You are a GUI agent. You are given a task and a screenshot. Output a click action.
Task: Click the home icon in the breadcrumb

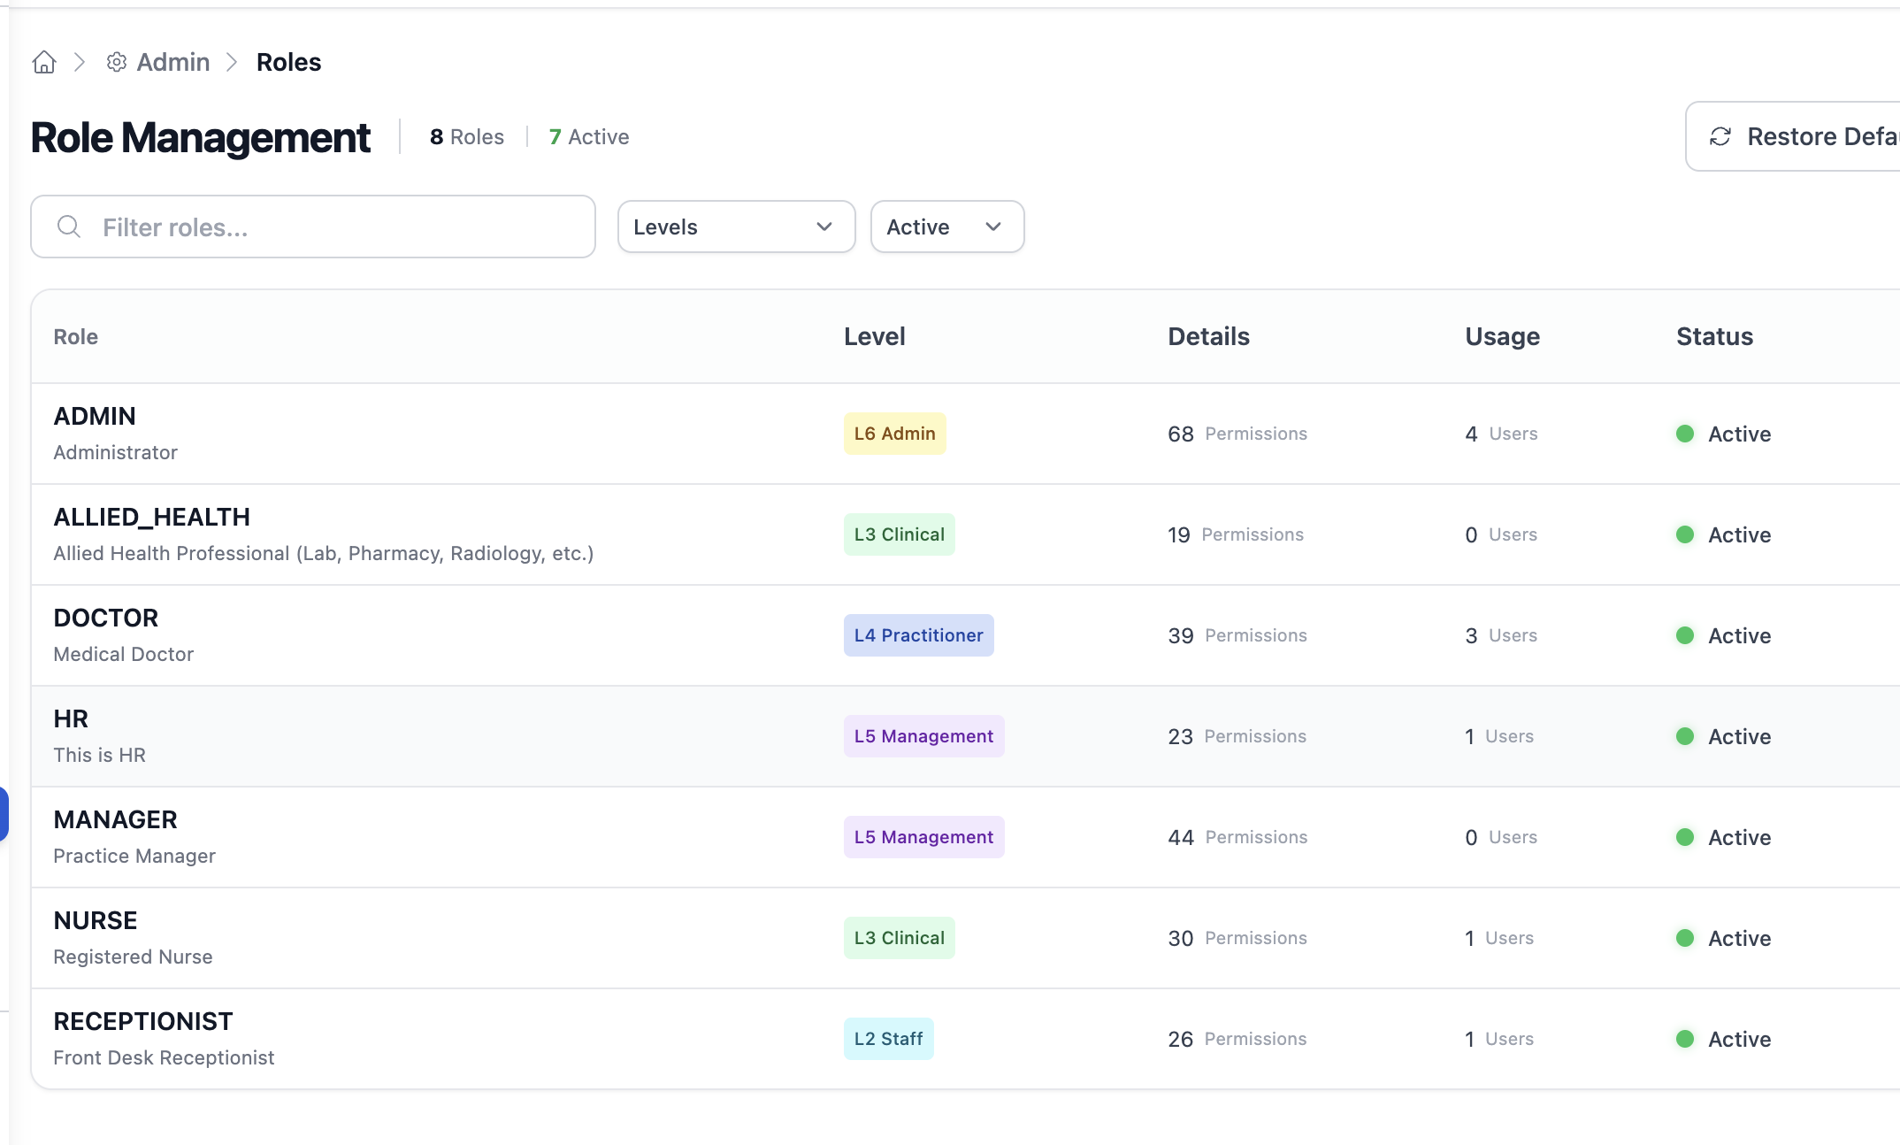click(x=43, y=62)
